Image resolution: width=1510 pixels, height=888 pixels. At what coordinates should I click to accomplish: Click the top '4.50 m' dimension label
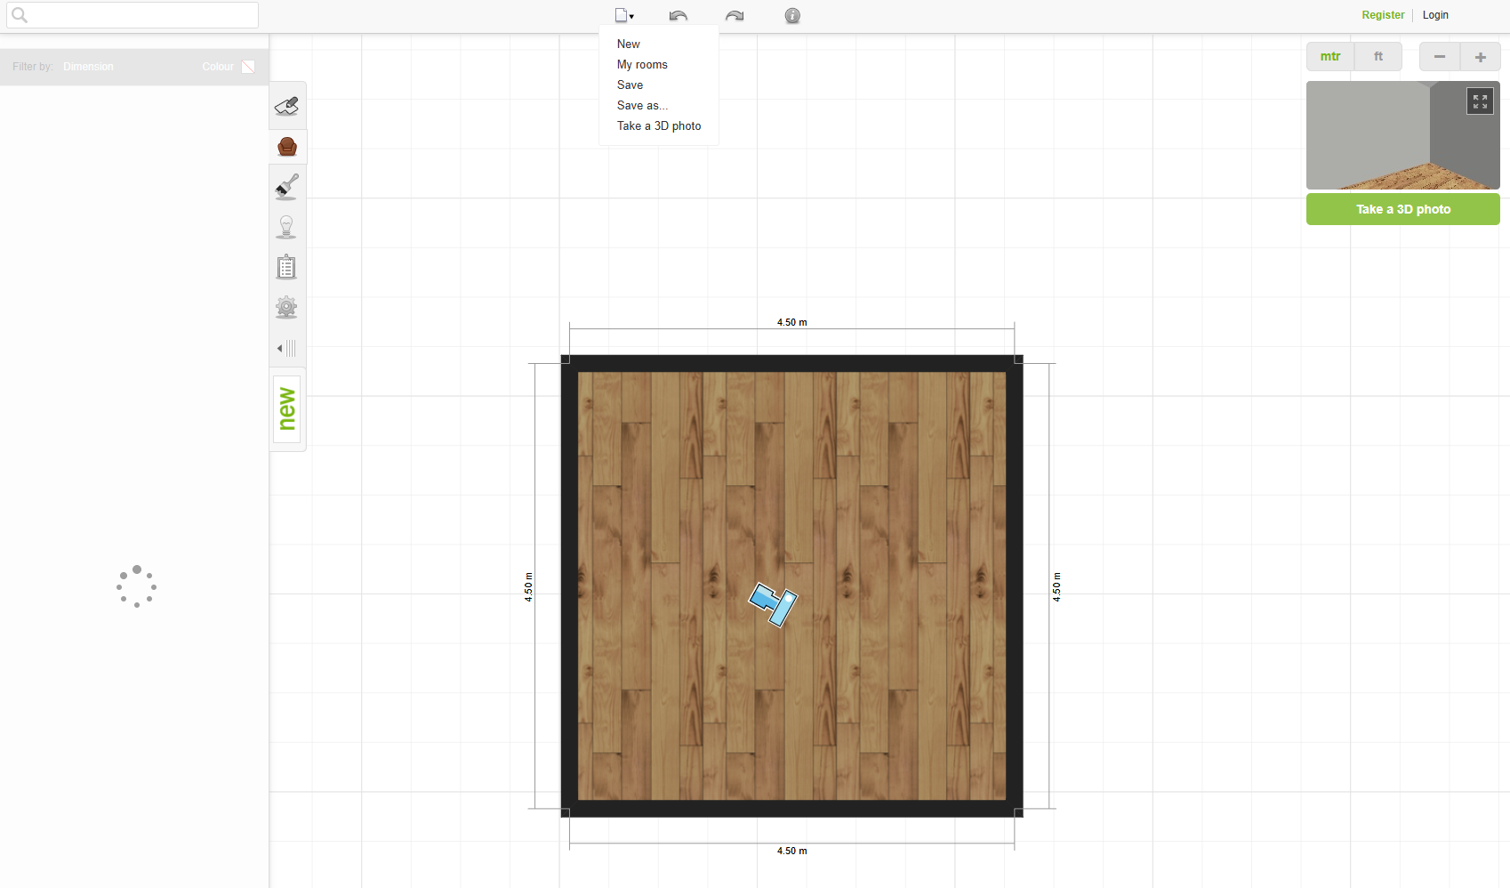[792, 322]
